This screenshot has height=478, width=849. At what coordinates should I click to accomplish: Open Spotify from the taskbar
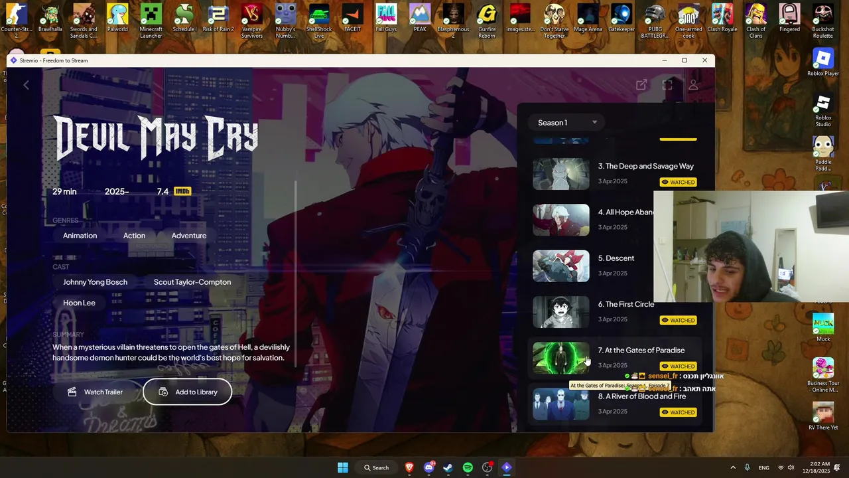[468, 467]
